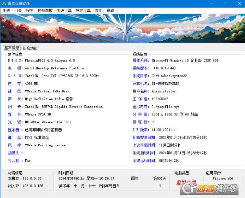Click the 应用平台 value Windows x86
This screenshot has height=198, width=245.
(223, 178)
